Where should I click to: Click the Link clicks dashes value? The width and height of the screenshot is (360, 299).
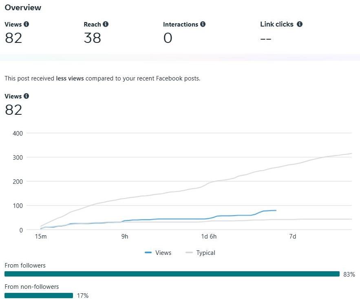(266, 39)
